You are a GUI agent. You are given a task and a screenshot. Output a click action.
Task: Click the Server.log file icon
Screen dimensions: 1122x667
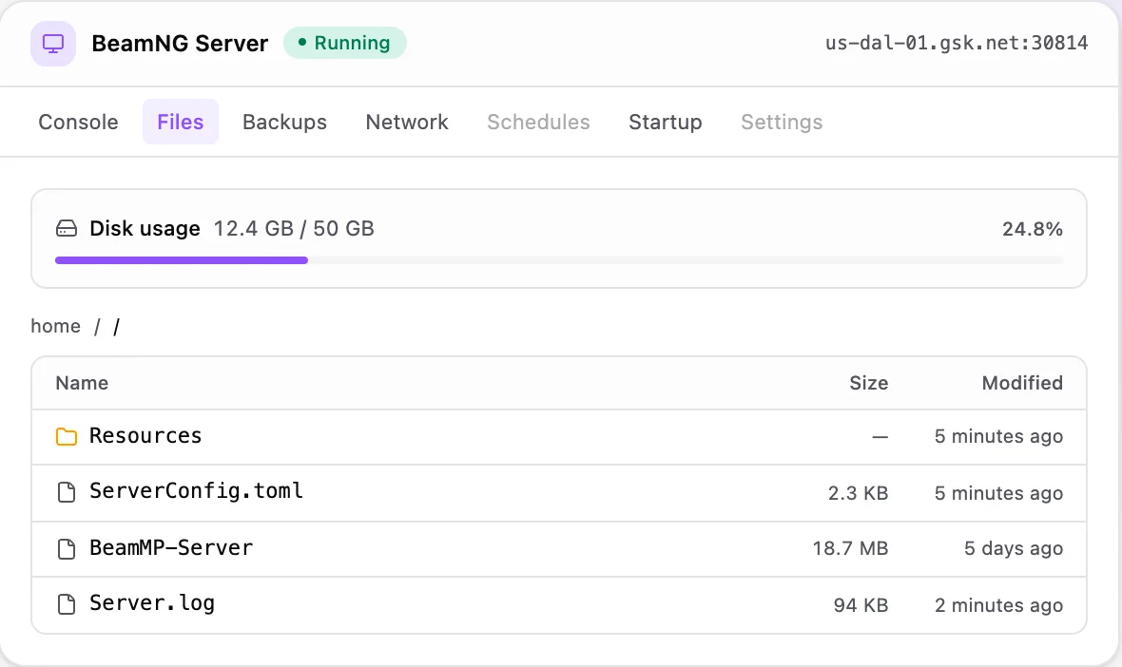67,605
